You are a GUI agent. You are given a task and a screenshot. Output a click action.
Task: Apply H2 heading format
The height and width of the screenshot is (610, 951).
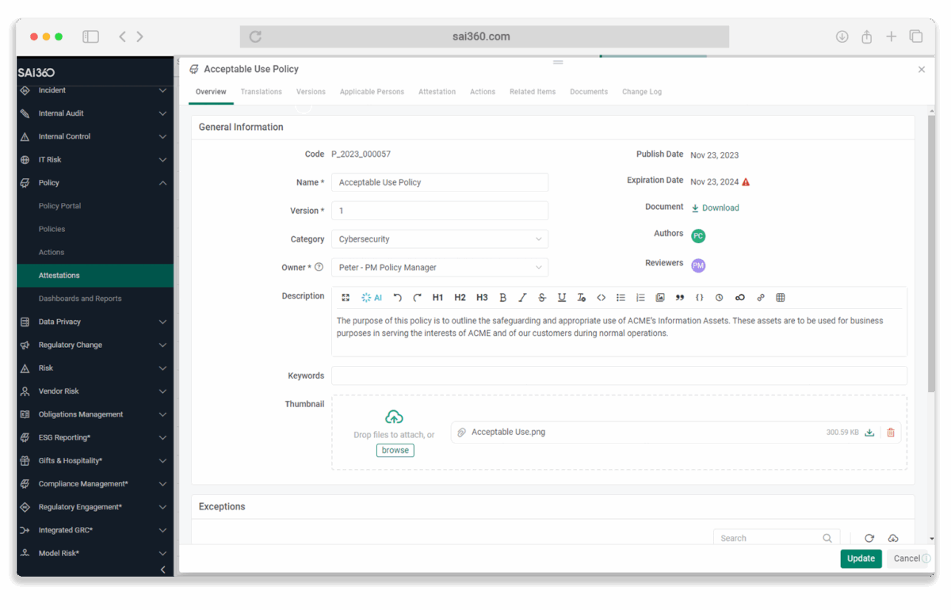point(460,298)
